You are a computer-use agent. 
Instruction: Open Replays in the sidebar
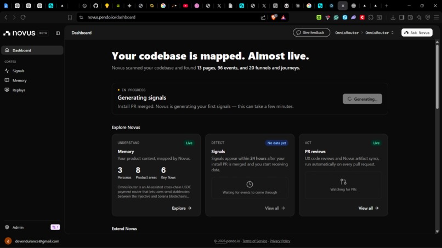[x=19, y=90]
